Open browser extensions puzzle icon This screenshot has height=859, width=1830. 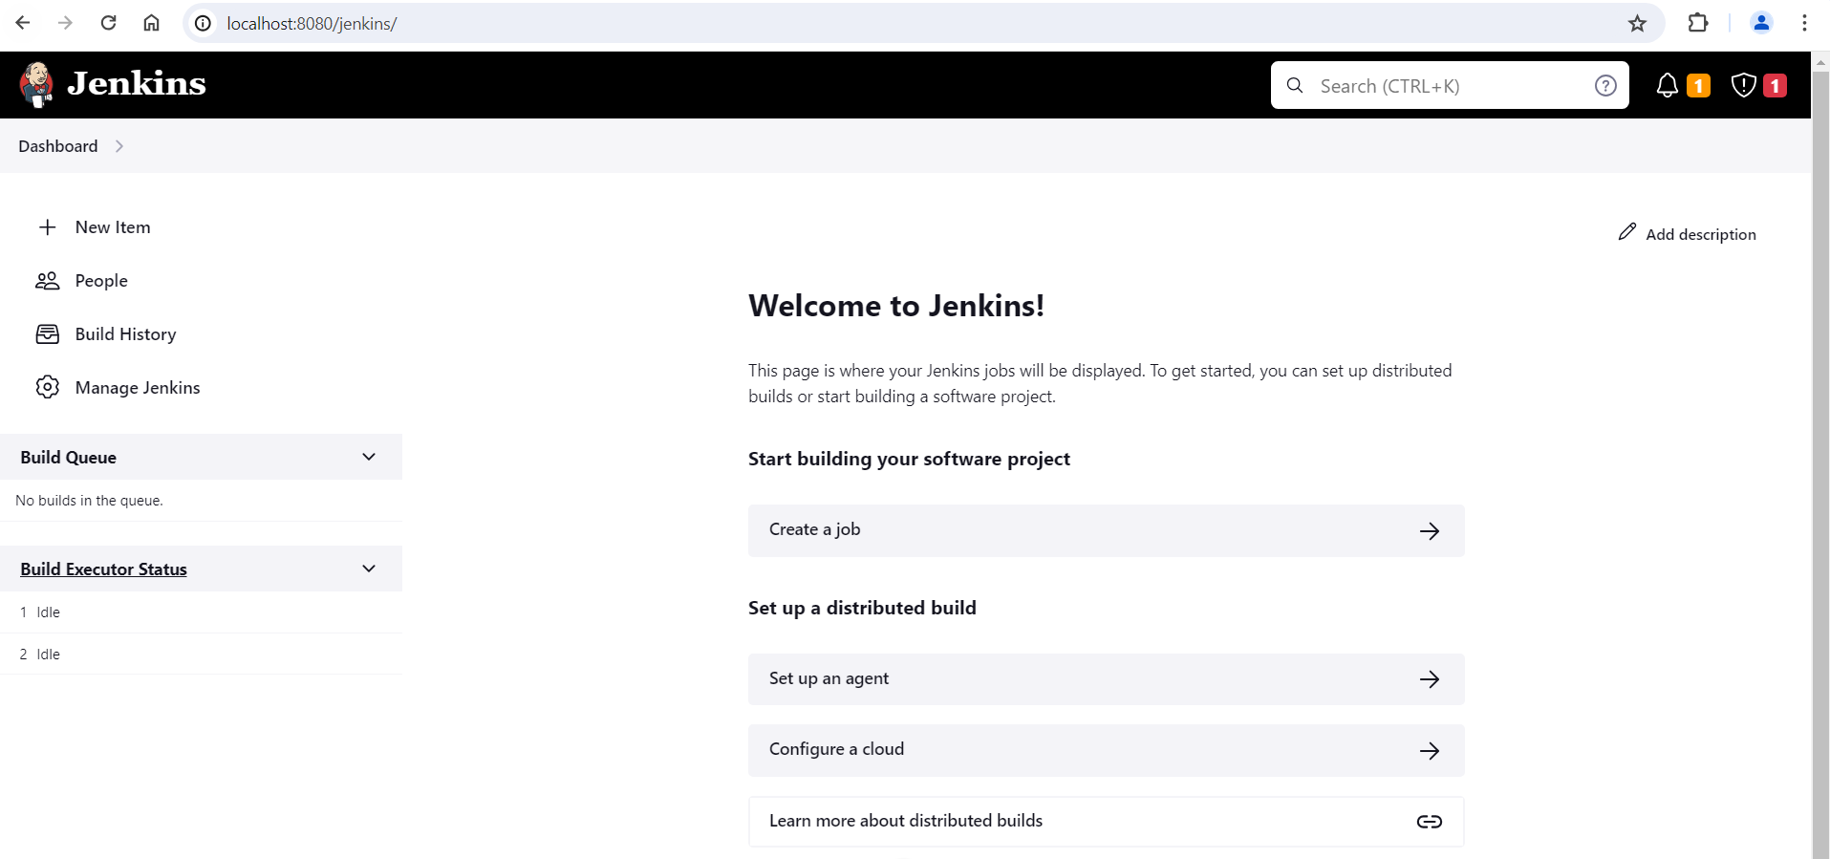(1698, 23)
